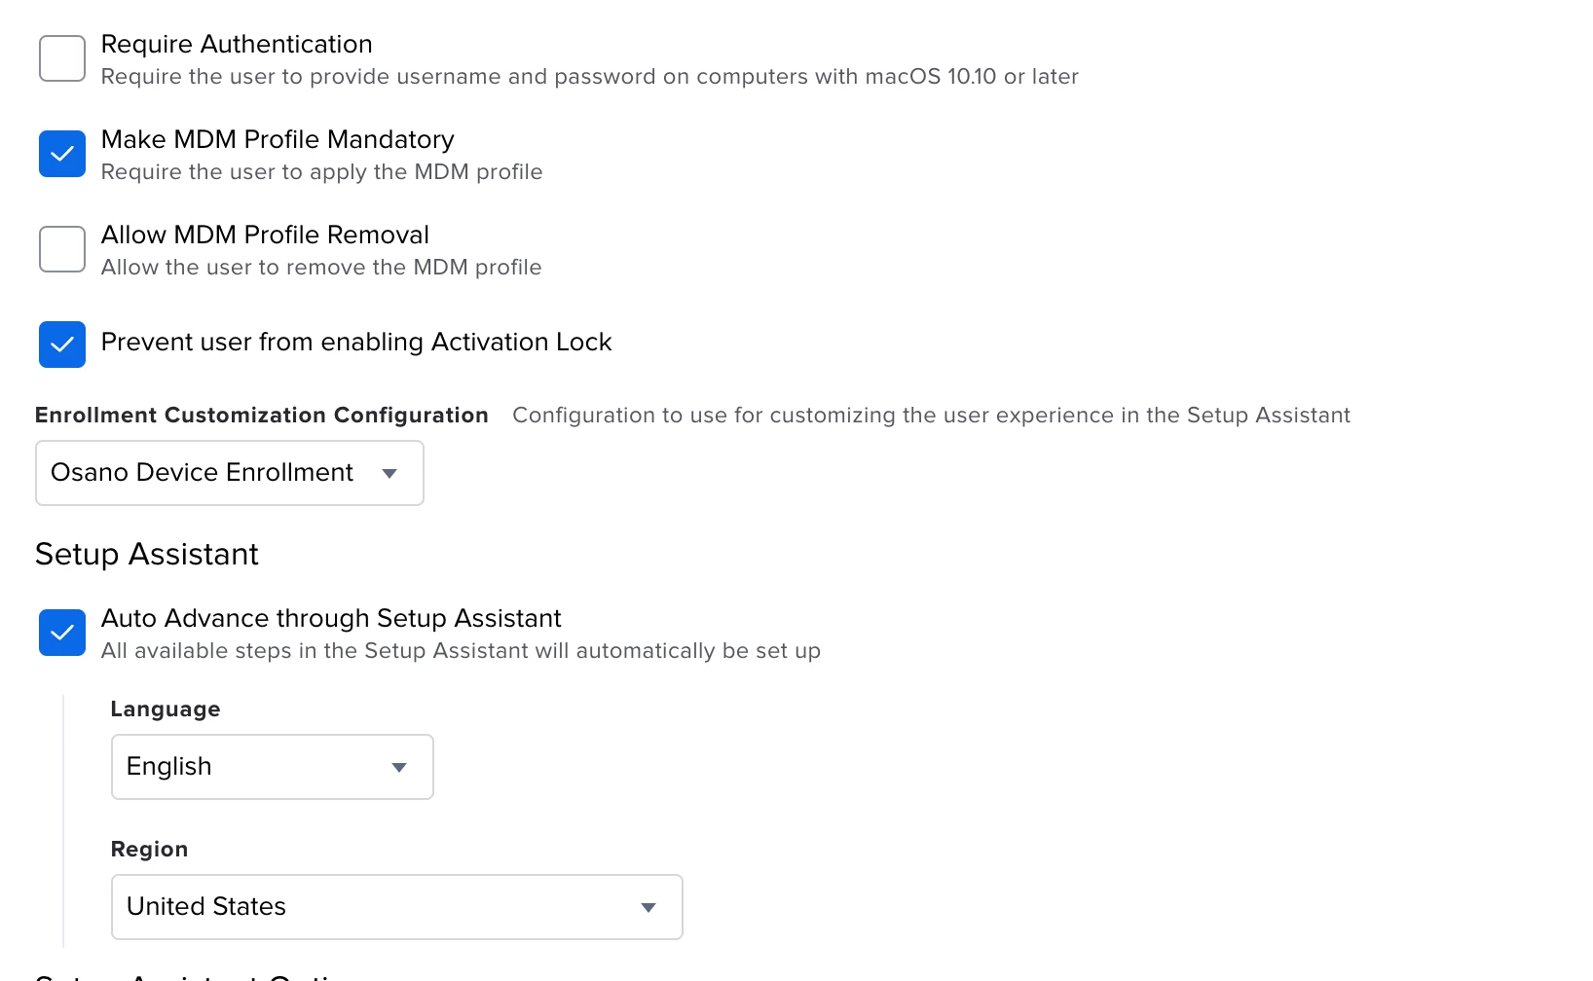This screenshot has height=981, width=1593.
Task: Click the Auto Advance through Setup Assistant label
Action: (x=331, y=619)
